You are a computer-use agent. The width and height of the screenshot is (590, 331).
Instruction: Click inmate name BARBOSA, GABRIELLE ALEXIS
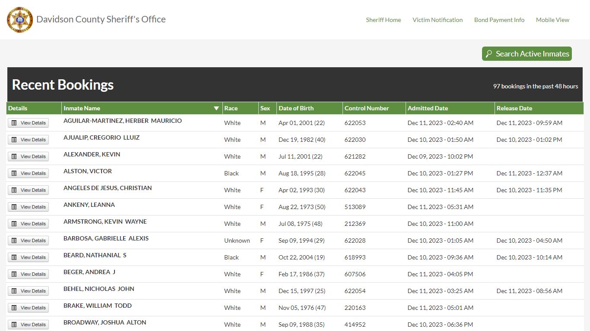106,238
